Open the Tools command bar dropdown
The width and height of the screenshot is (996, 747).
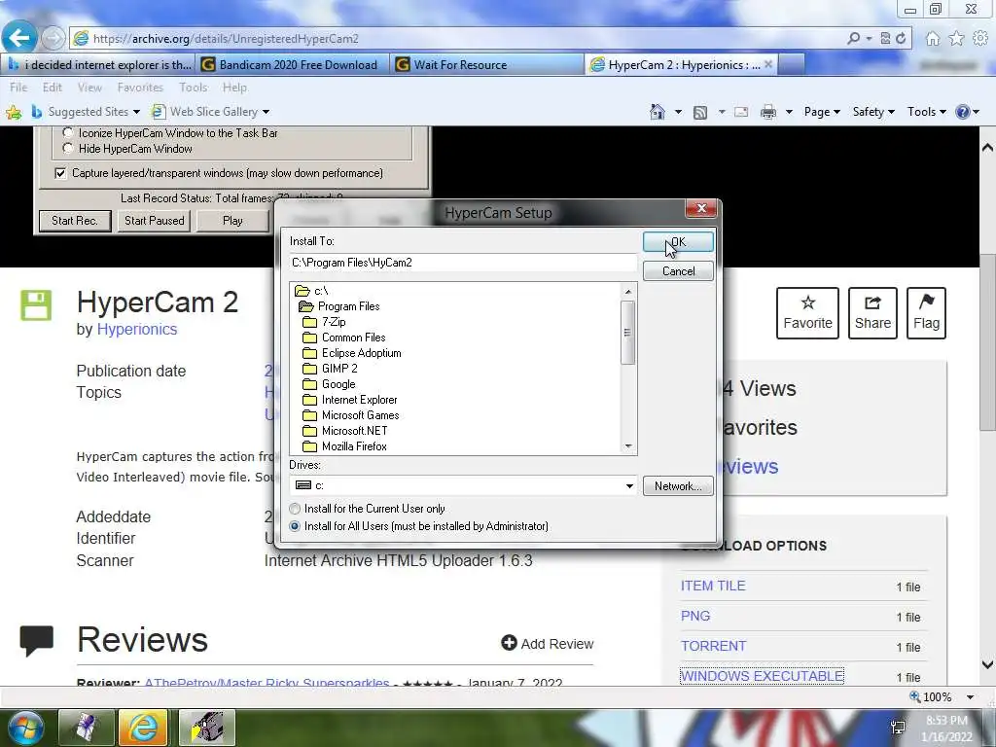[x=927, y=112]
